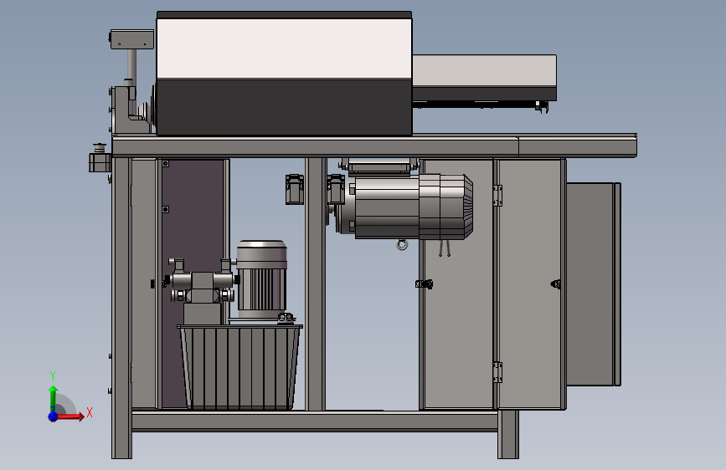Select the short right leg of the frame

(508, 434)
